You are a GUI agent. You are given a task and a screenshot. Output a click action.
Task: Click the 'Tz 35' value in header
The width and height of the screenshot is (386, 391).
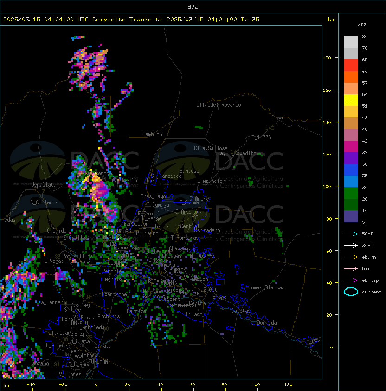click(250, 20)
